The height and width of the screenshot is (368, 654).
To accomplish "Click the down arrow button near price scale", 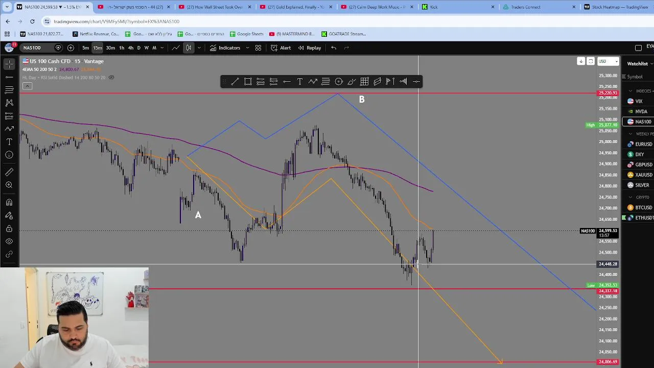I will (x=581, y=61).
